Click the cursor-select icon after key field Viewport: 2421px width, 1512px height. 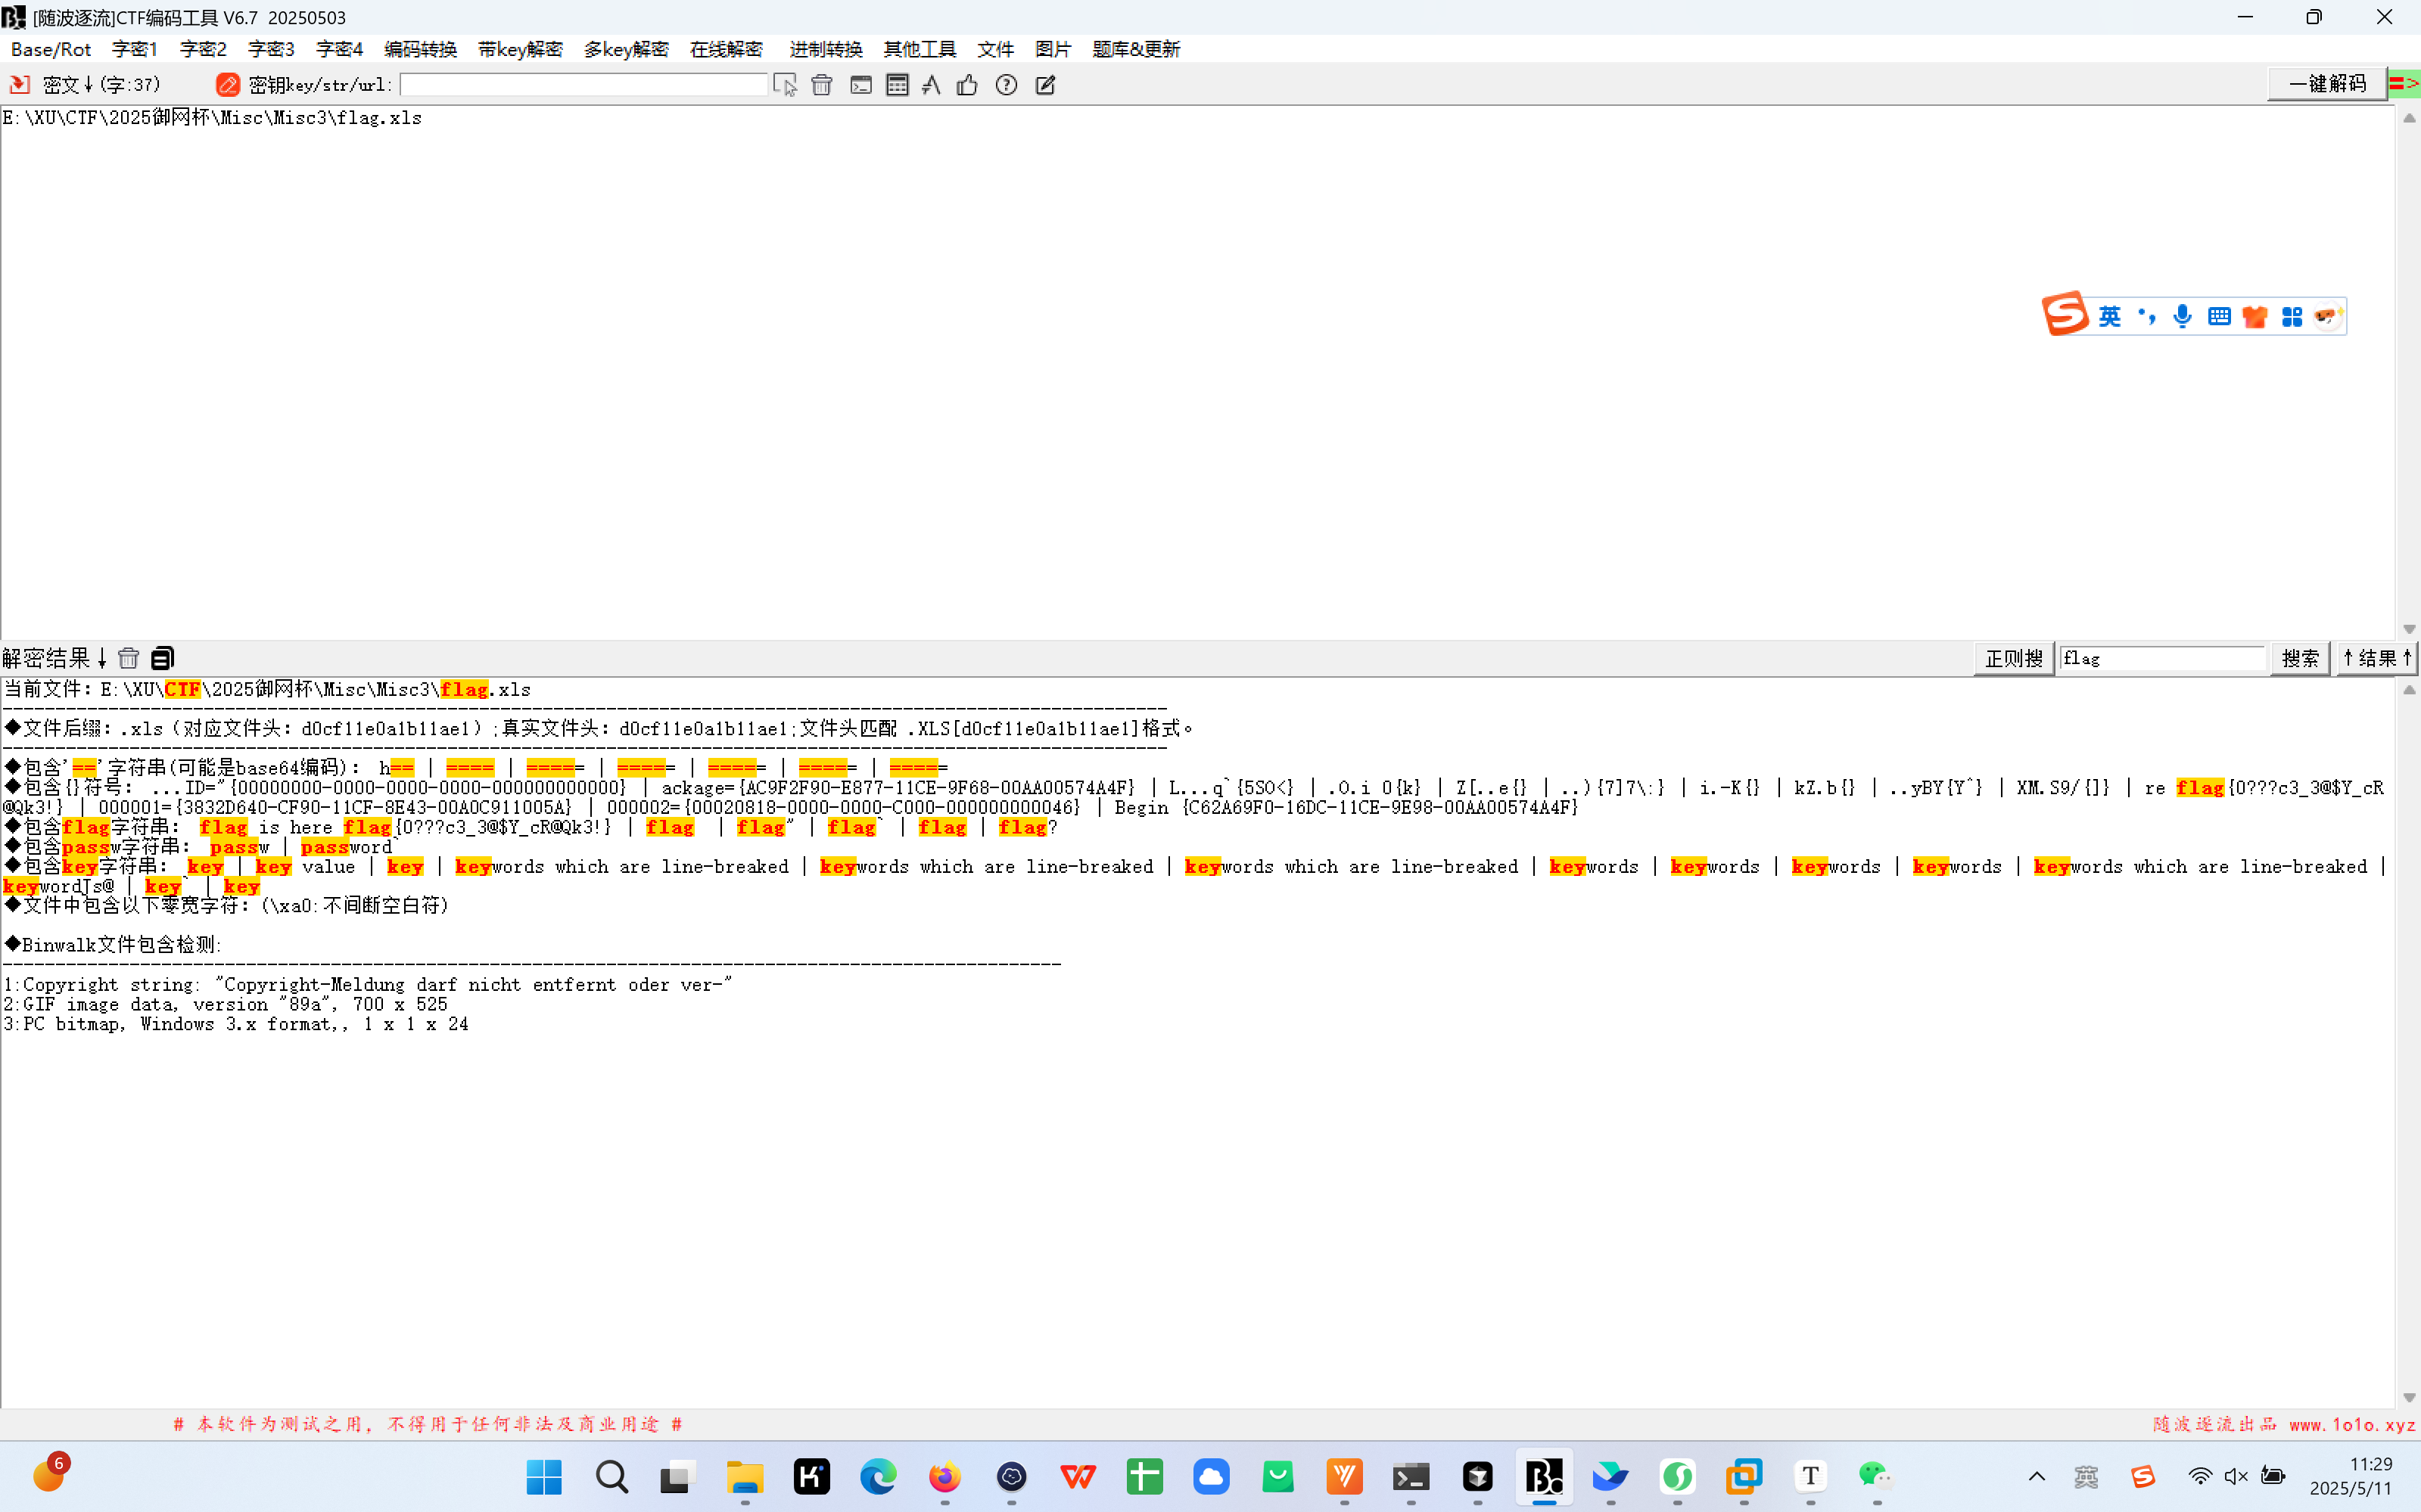pyautogui.click(x=786, y=85)
